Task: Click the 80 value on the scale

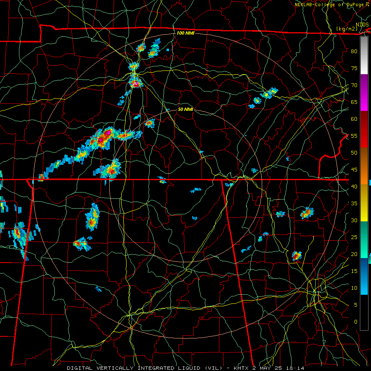Action: 354,52
